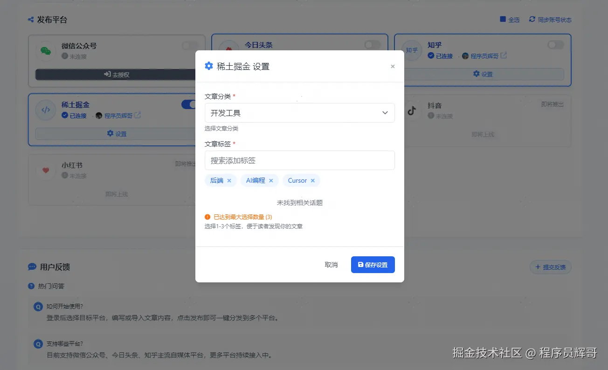608x370 pixels.
Task: Click the 已连接 status in 知乎 card
Action: click(440, 56)
